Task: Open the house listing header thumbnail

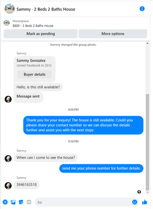Action: [x=10, y=9]
